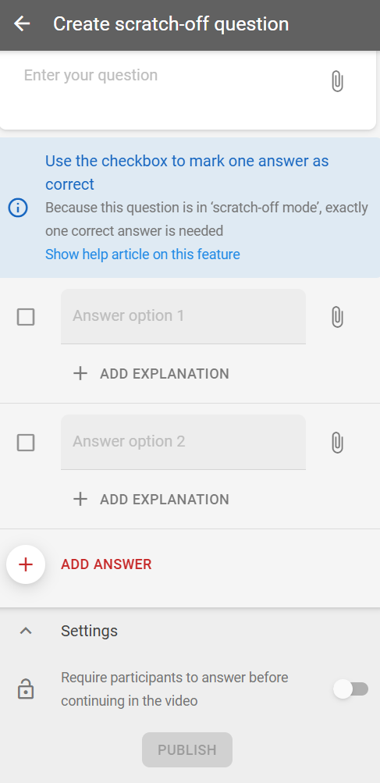The image size is (380, 783).
Task: Collapse the Settings section chevron
Action: (26, 632)
